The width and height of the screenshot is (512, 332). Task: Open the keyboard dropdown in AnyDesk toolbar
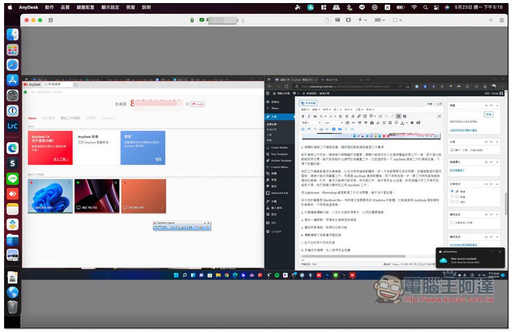point(379,20)
